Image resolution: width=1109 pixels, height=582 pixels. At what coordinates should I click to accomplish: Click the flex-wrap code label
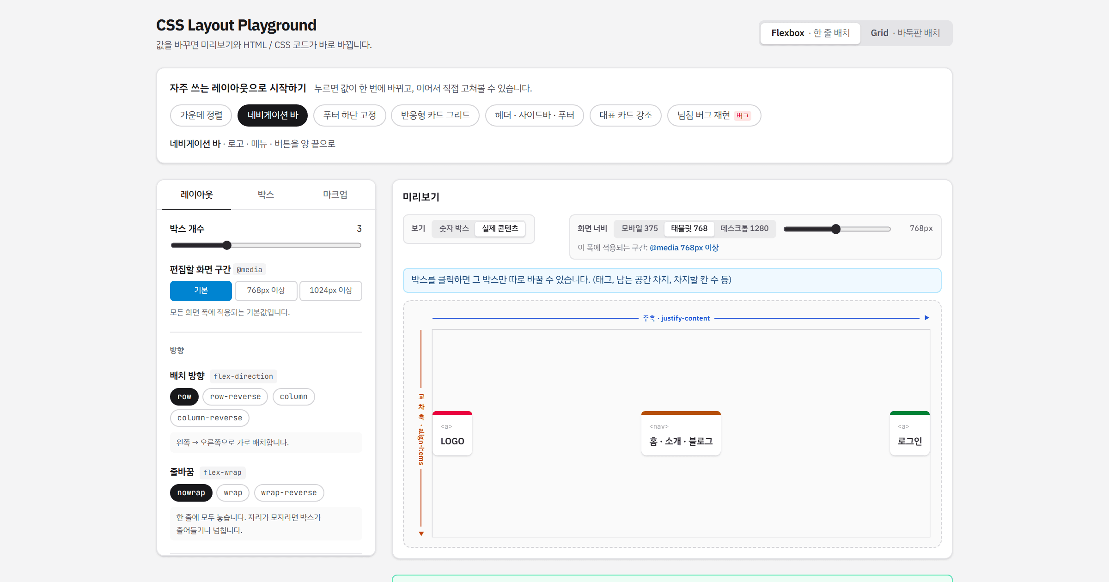tap(222, 473)
